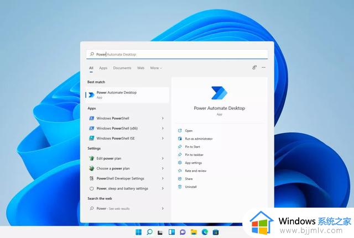Click PowerShell Developer Settings text
Image resolution: width=354 pixels, height=238 pixels.
[121, 178]
